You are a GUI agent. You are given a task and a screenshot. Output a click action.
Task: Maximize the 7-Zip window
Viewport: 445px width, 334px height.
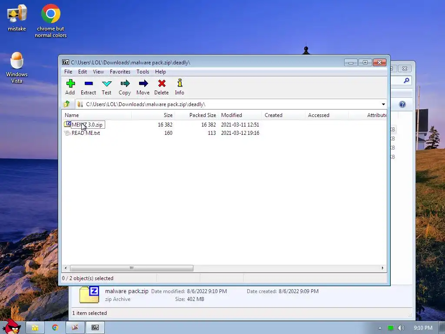click(x=365, y=62)
